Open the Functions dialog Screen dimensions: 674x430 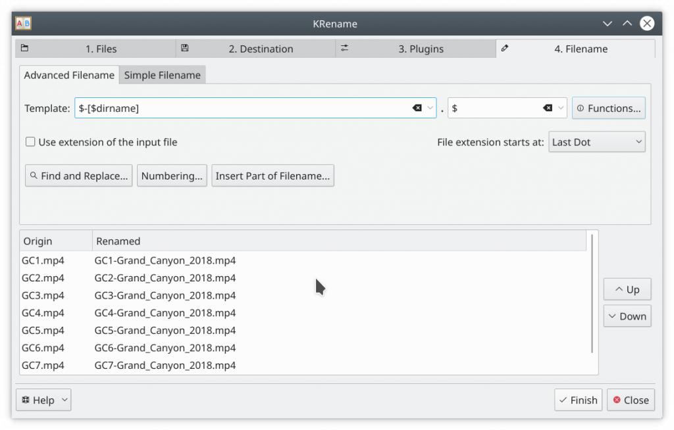[608, 108]
